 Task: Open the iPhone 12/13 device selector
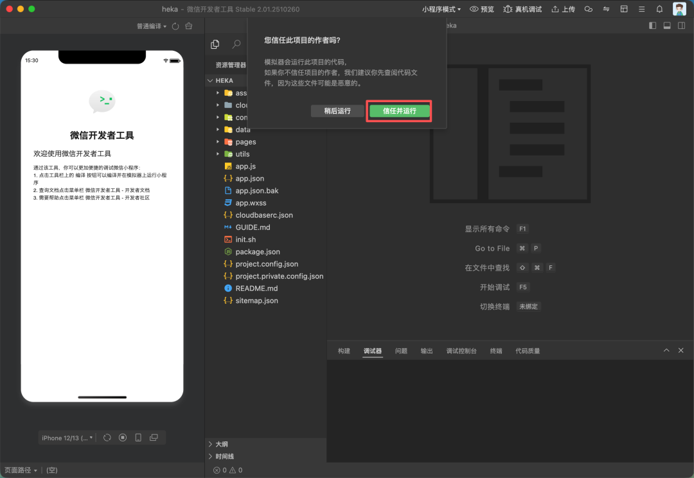pyautogui.click(x=67, y=438)
